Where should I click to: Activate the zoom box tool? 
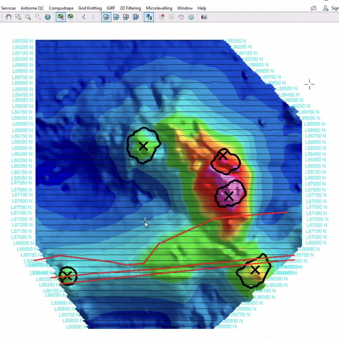click(x=18, y=17)
